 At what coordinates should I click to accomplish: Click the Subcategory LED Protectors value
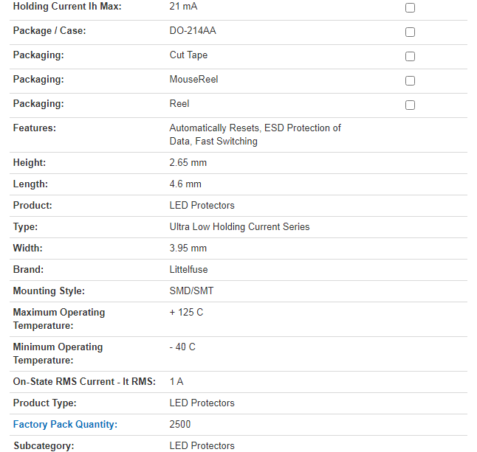202,445
